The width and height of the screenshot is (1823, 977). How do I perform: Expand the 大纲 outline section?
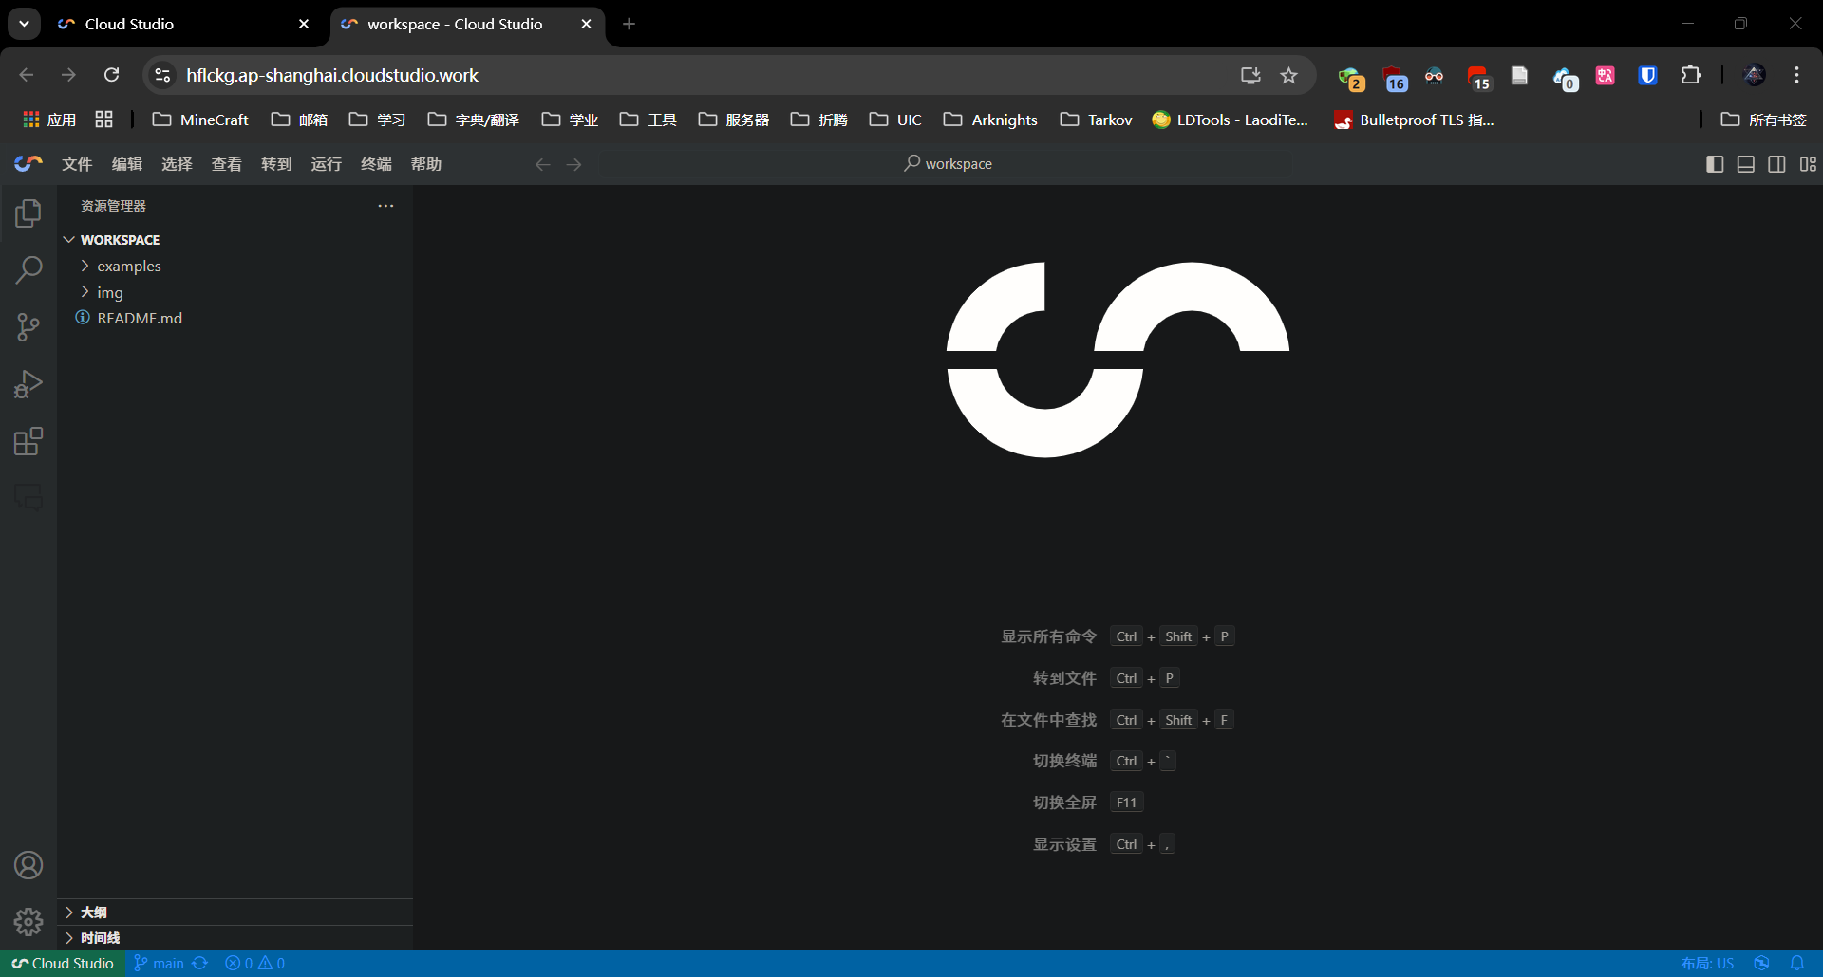pyautogui.click(x=235, y=912)
